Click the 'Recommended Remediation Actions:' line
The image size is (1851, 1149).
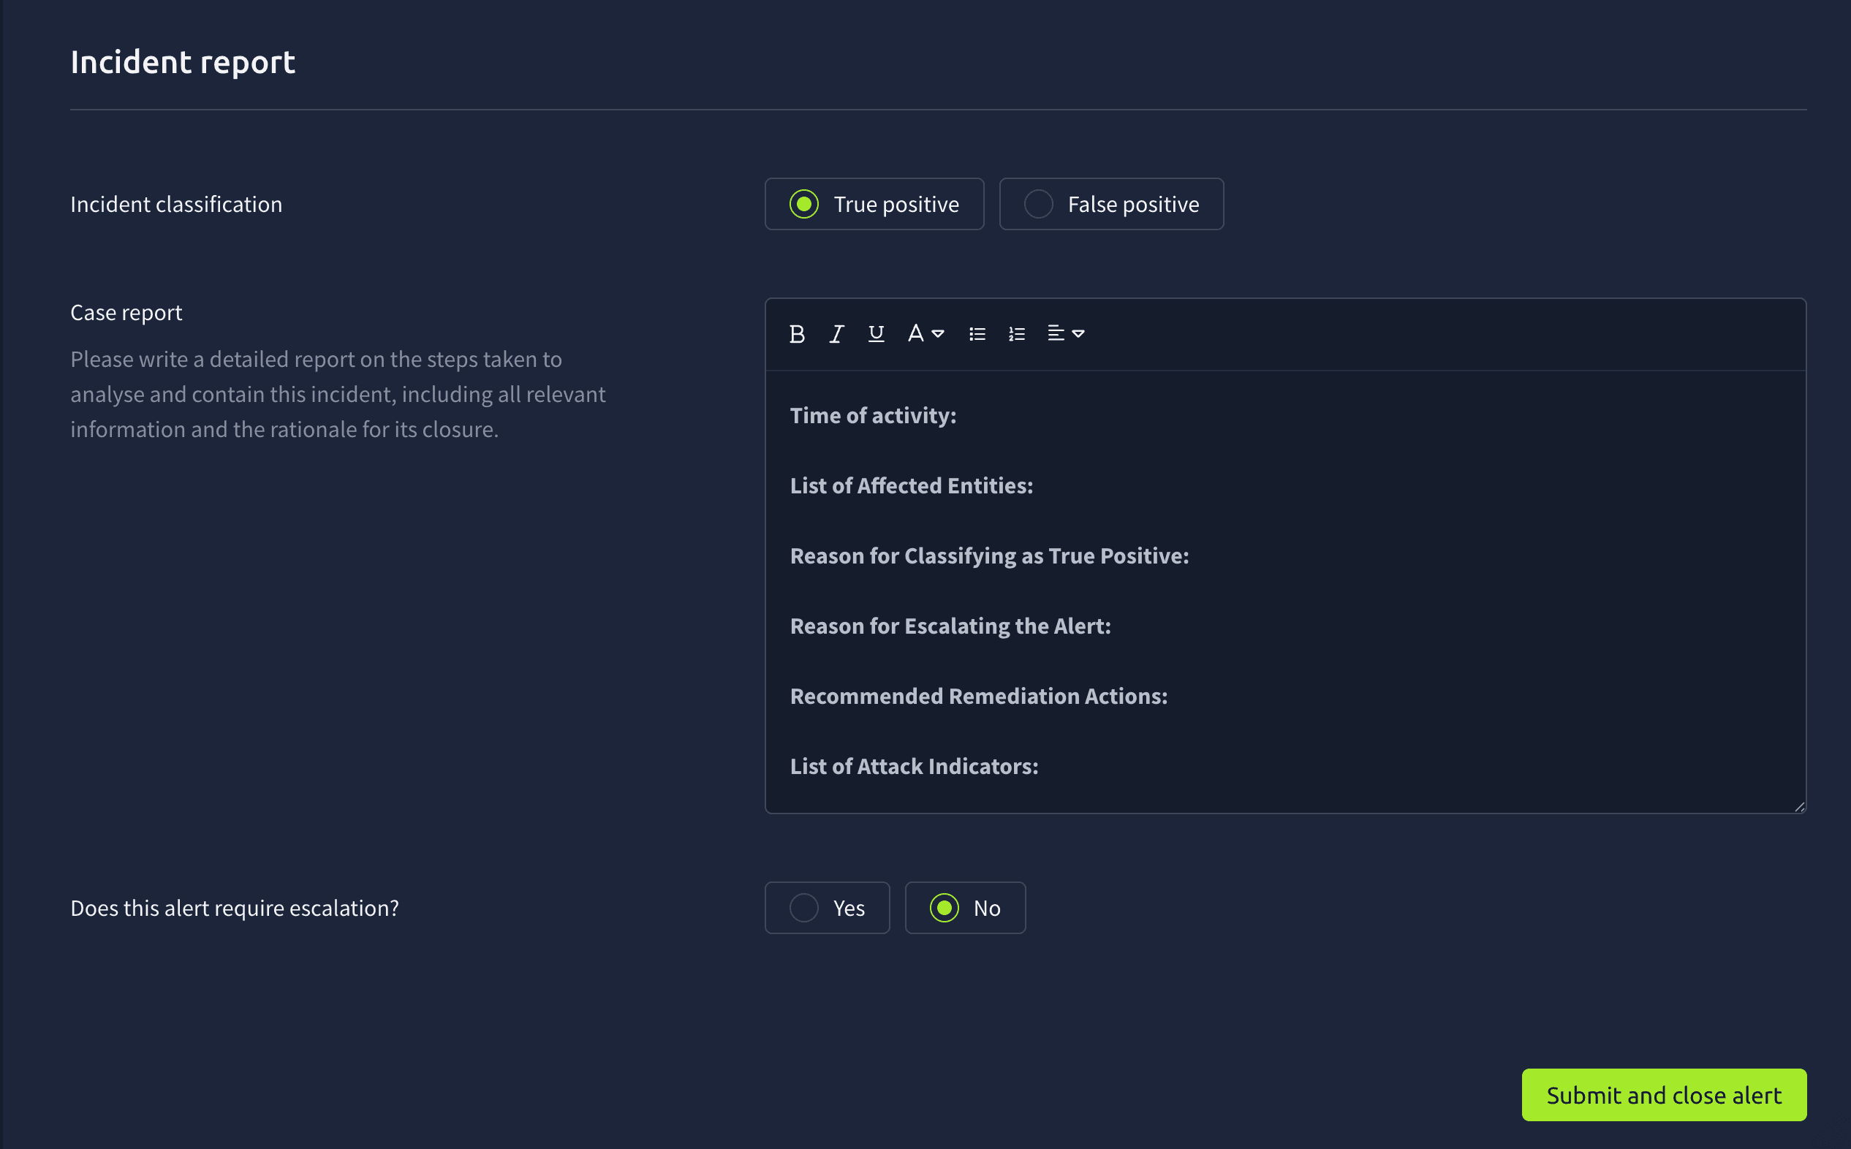tap(979, 696)
